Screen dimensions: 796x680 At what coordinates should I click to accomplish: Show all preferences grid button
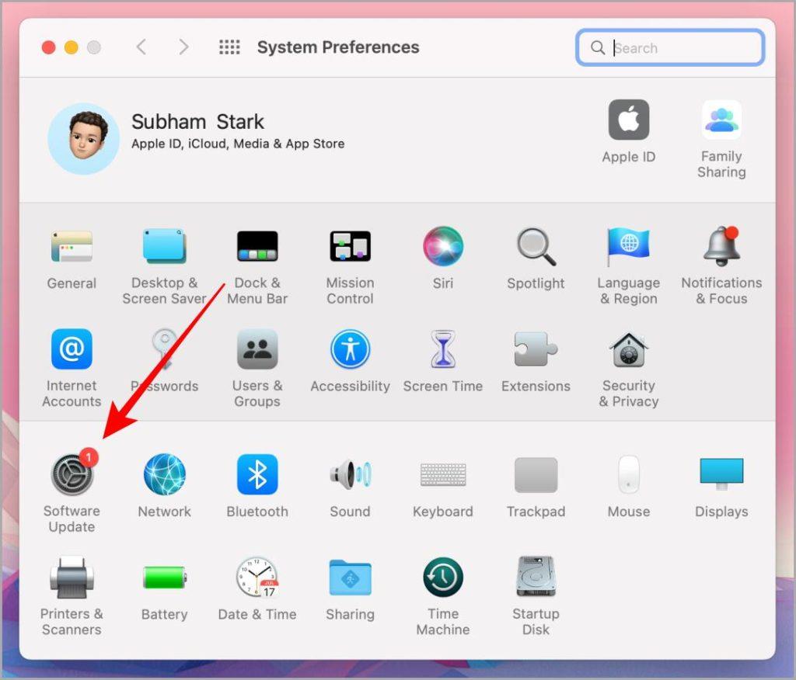229,47
